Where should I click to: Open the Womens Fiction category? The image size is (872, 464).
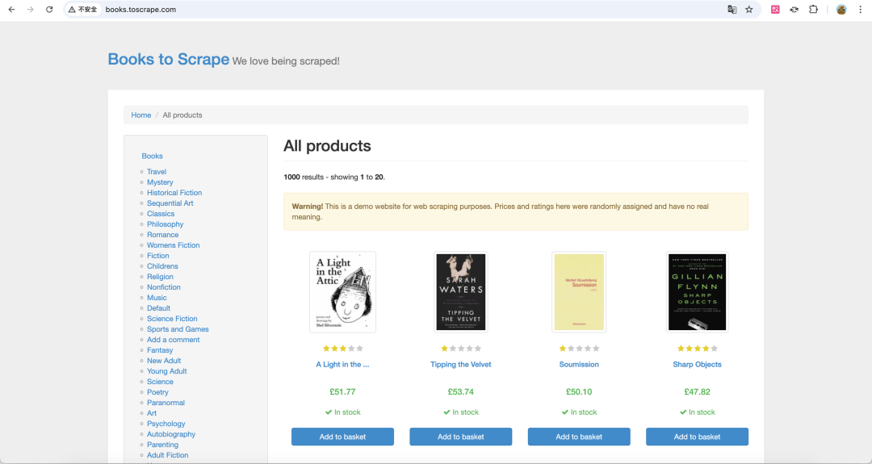tap(173, 245)
